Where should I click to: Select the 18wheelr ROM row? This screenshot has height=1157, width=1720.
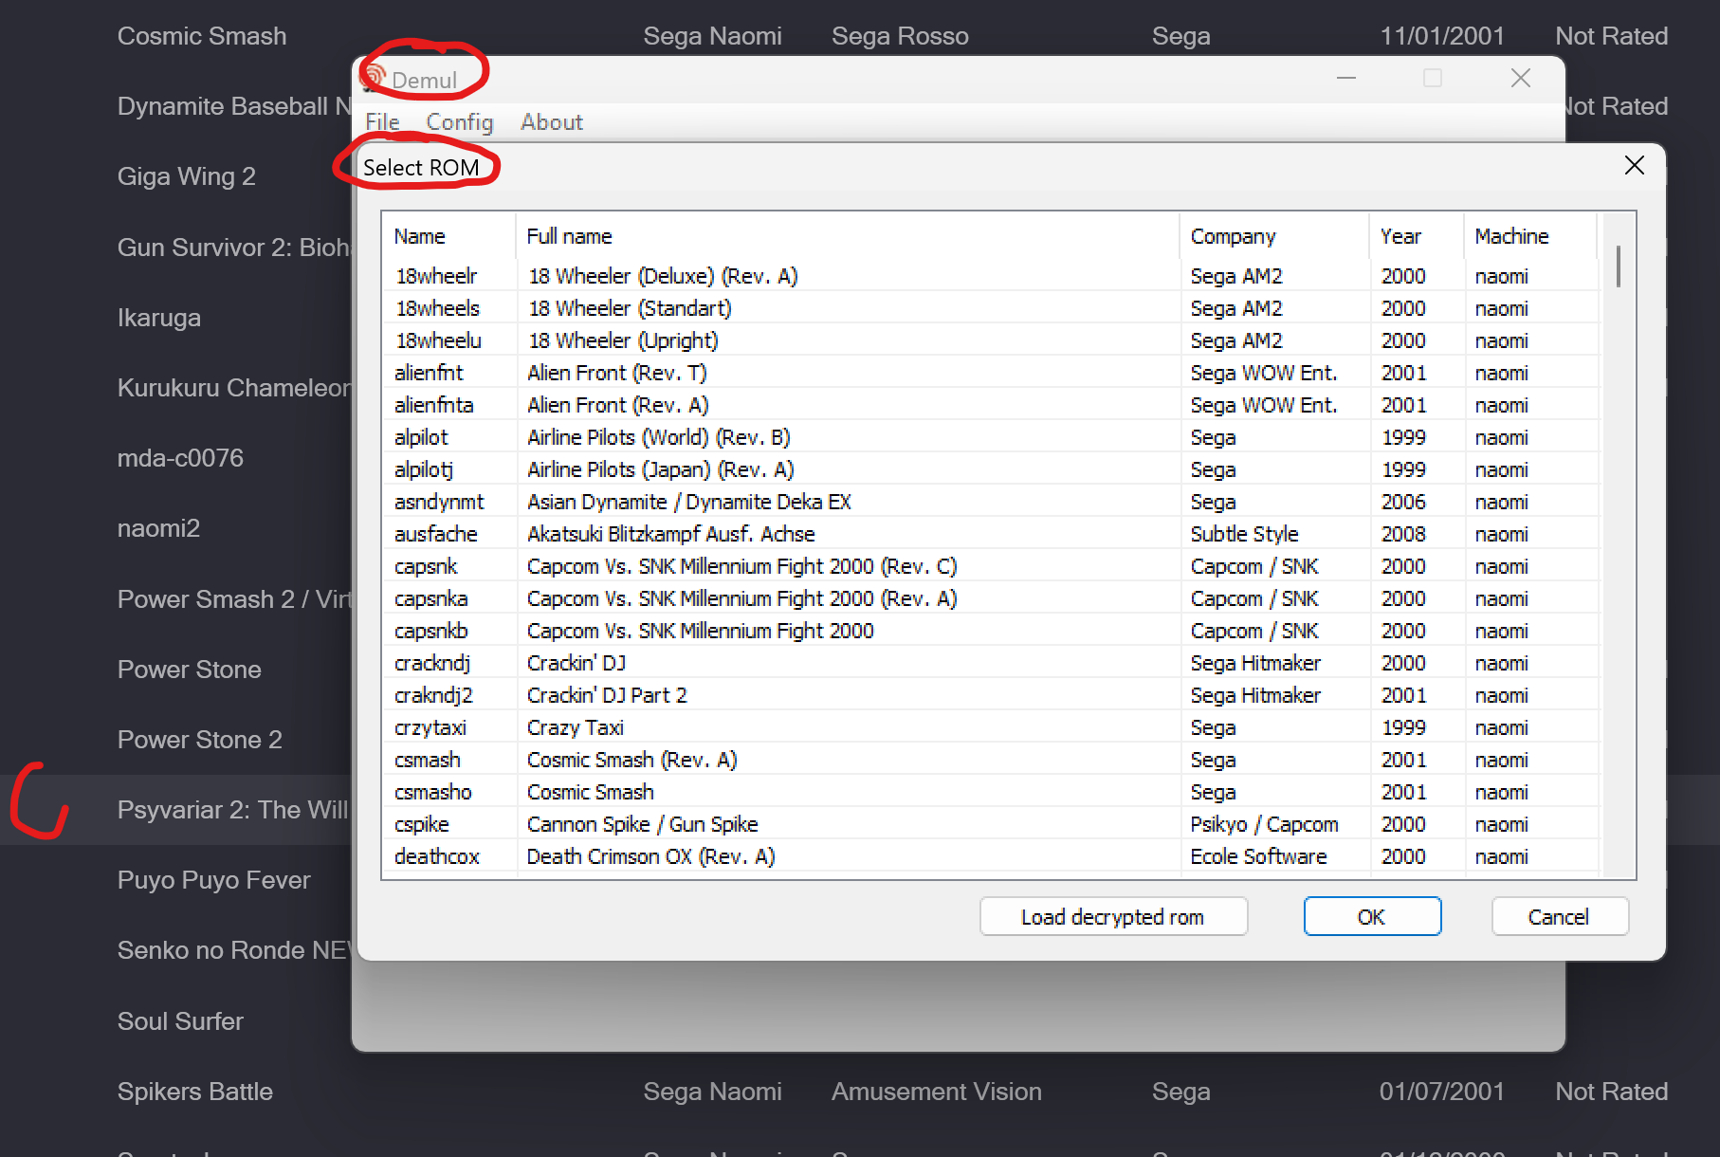click(x=991, y=276)
